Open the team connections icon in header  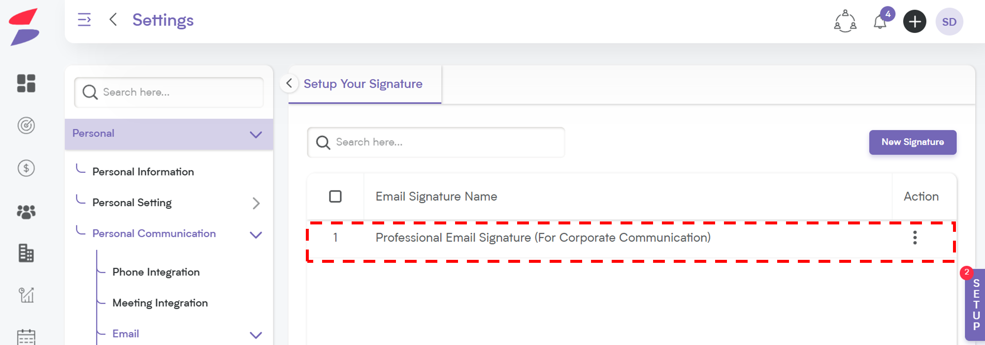(x=845, y=21)
